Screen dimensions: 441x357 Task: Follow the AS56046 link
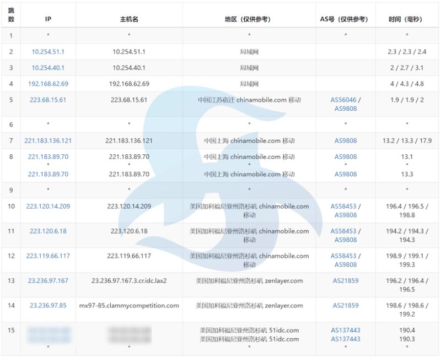point(343,100)
